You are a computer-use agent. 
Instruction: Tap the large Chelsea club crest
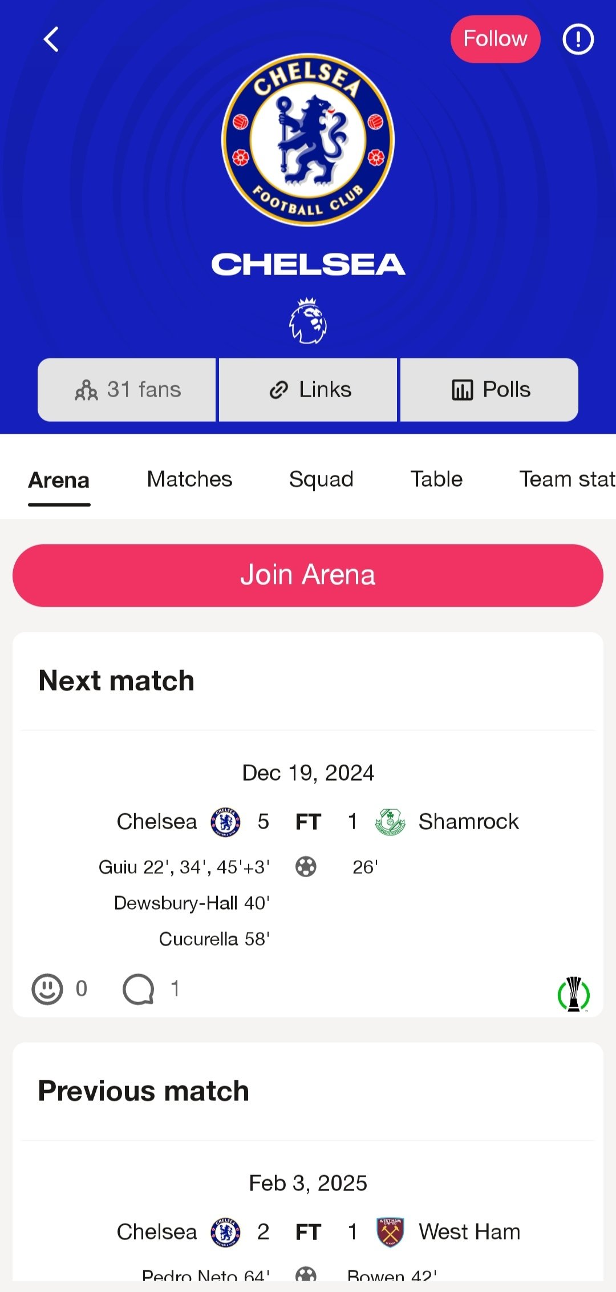click(308, 140)
